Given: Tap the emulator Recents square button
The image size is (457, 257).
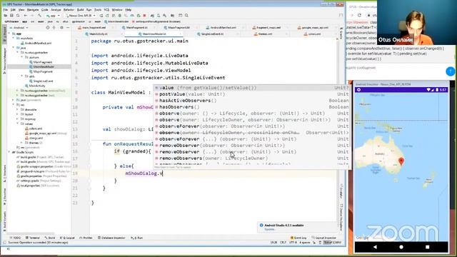Looking at the screenshot, I should (x=428, y=247).
